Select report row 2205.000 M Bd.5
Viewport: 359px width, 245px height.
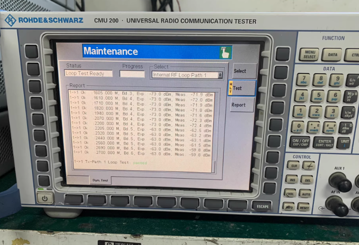tap(142, 129)
